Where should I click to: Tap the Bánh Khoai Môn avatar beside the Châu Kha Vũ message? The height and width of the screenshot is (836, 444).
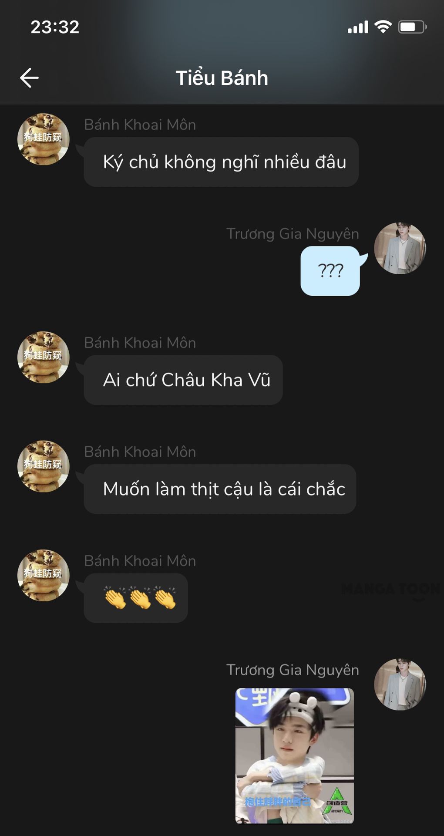tap(44, 357)
